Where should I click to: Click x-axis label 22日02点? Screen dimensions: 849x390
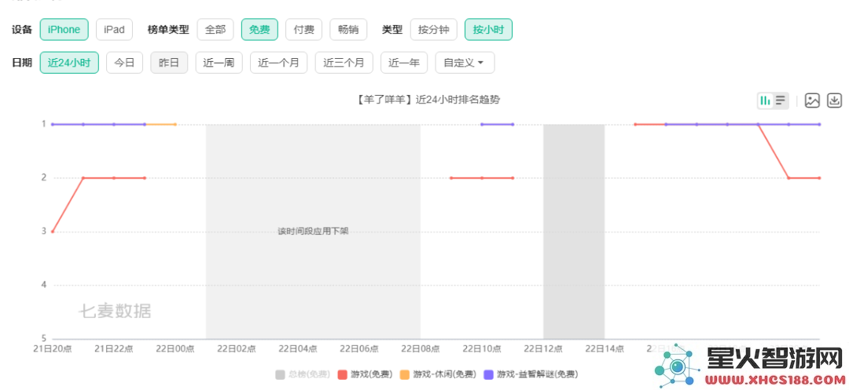[x=237, y=349]
